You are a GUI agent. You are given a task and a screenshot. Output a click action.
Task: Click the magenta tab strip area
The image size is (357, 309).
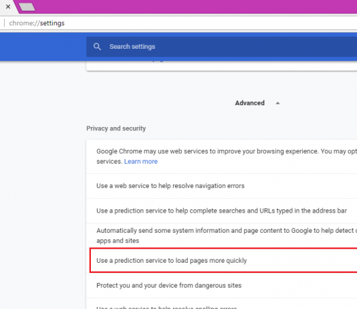point(196,7)
